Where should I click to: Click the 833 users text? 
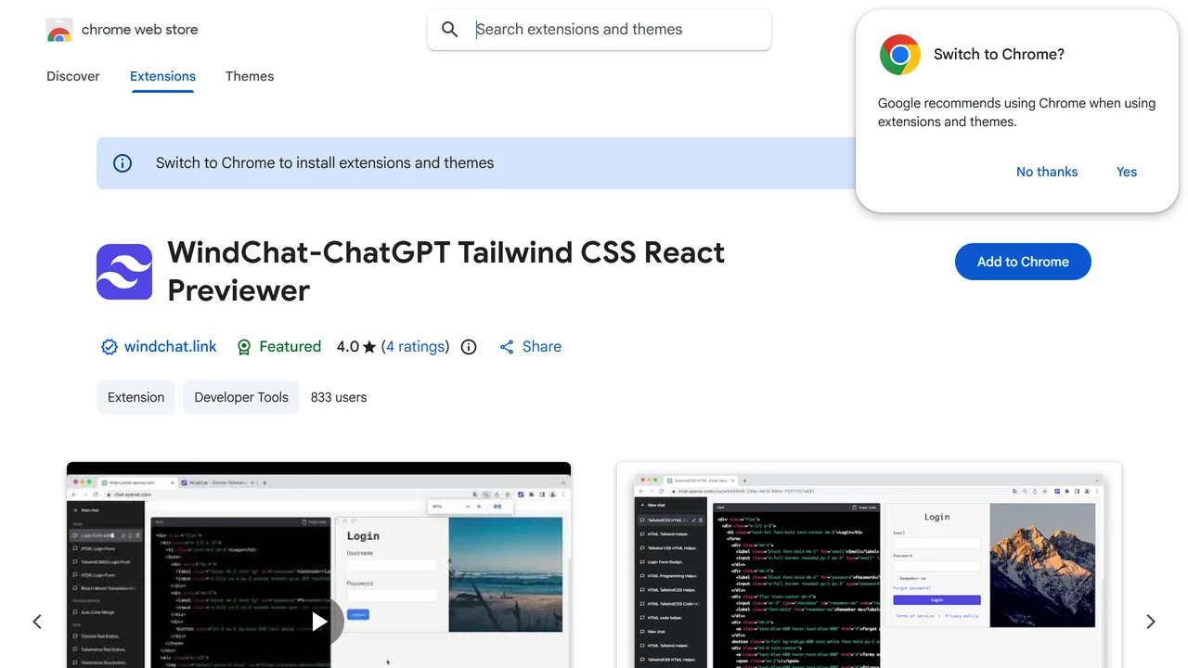tap(339, 397)
